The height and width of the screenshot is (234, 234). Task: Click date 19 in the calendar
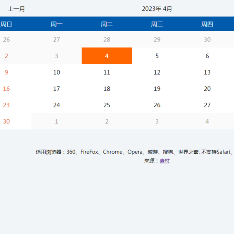click(157, 88)
